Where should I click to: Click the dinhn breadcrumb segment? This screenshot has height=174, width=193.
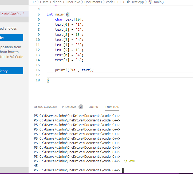pos(57,2)
